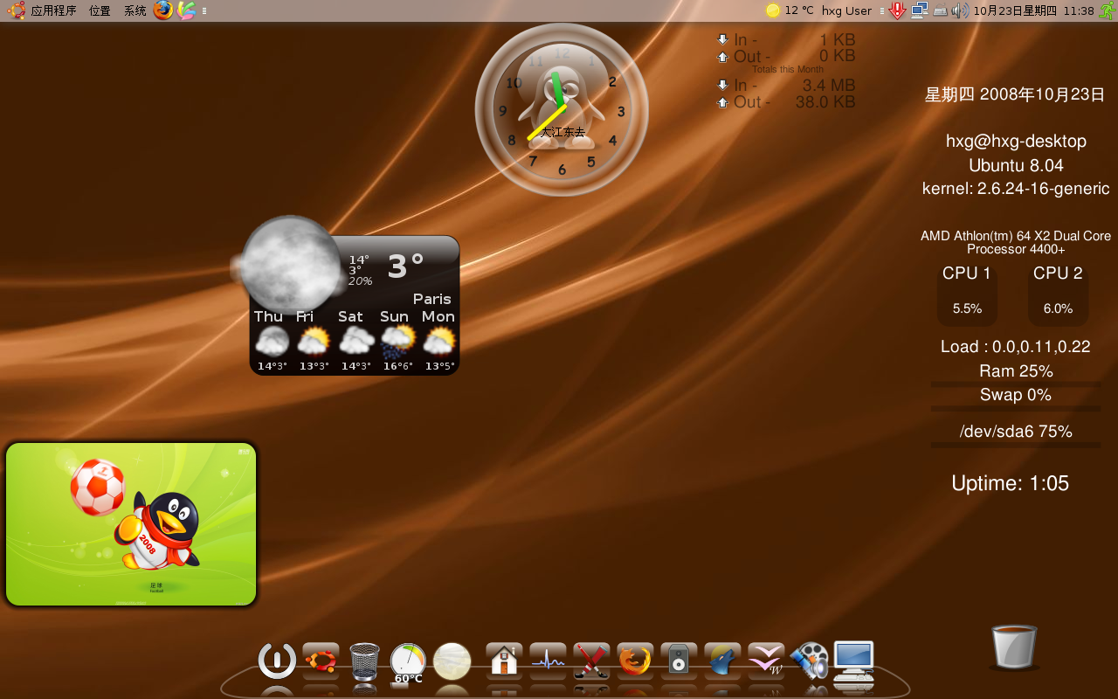Image resolution: width=1118 pixels, height=699 pixels.
Task: Click the Paris location in the weather widget
Action: 432,299
